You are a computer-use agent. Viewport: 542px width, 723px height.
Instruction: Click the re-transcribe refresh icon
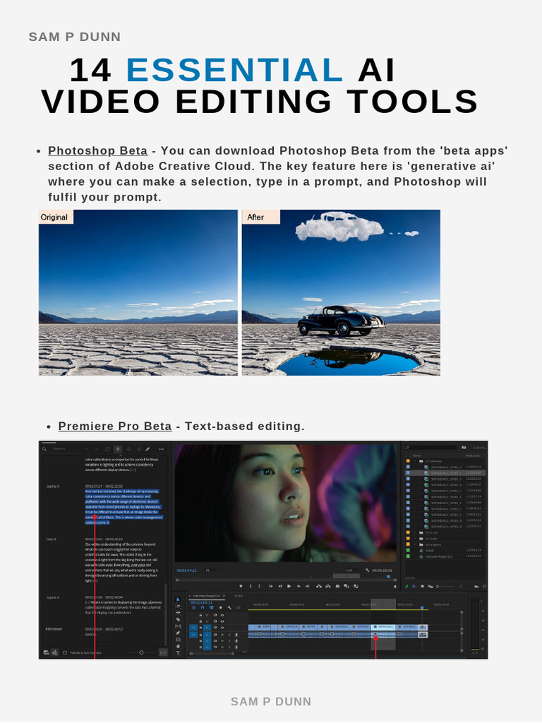tap(107, 448)
